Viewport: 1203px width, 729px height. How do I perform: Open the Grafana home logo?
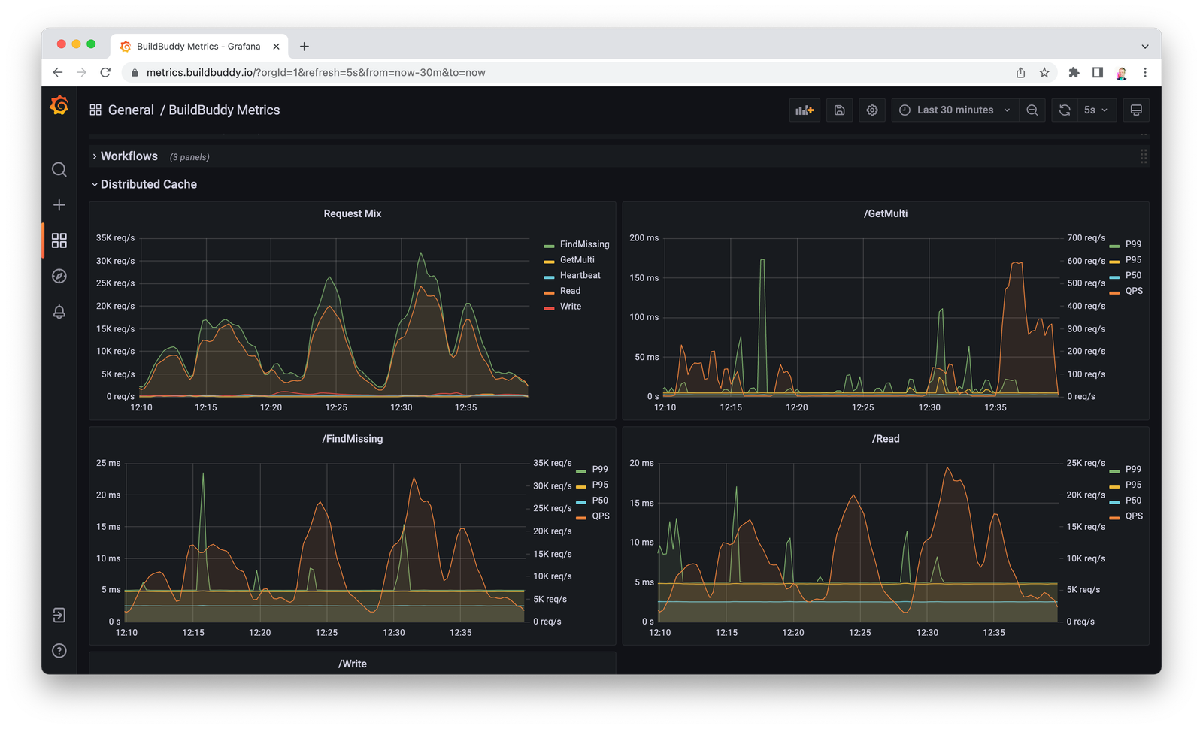pos(59,106)
